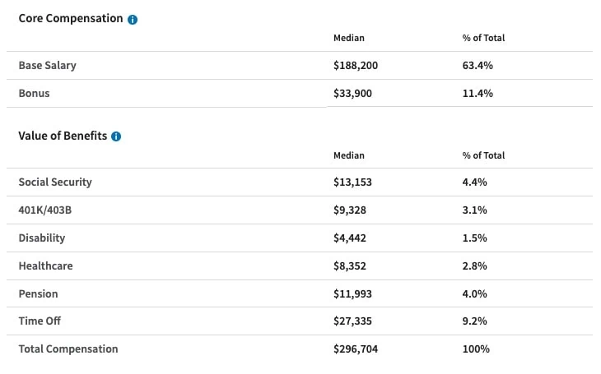The image size is (601, 374).
Task: Click the Value of Benefits heading
Action: coord(63,136)
